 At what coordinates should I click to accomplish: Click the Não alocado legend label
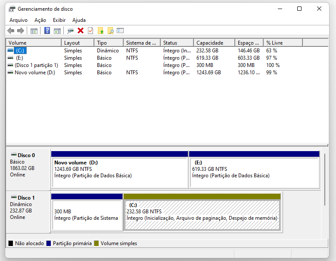[30, 243]
